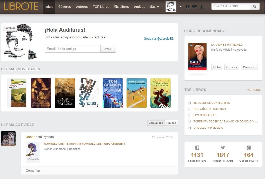The width and height of the screenshot is (265, 179).
Task: Switch activity feed to Comunidad
Action: [x=156, y=123]
